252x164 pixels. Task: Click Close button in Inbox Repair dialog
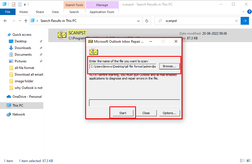click(146, 113)
